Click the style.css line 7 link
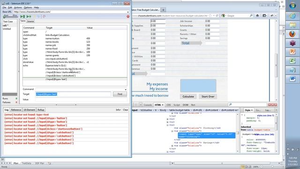 click(265, 115)
